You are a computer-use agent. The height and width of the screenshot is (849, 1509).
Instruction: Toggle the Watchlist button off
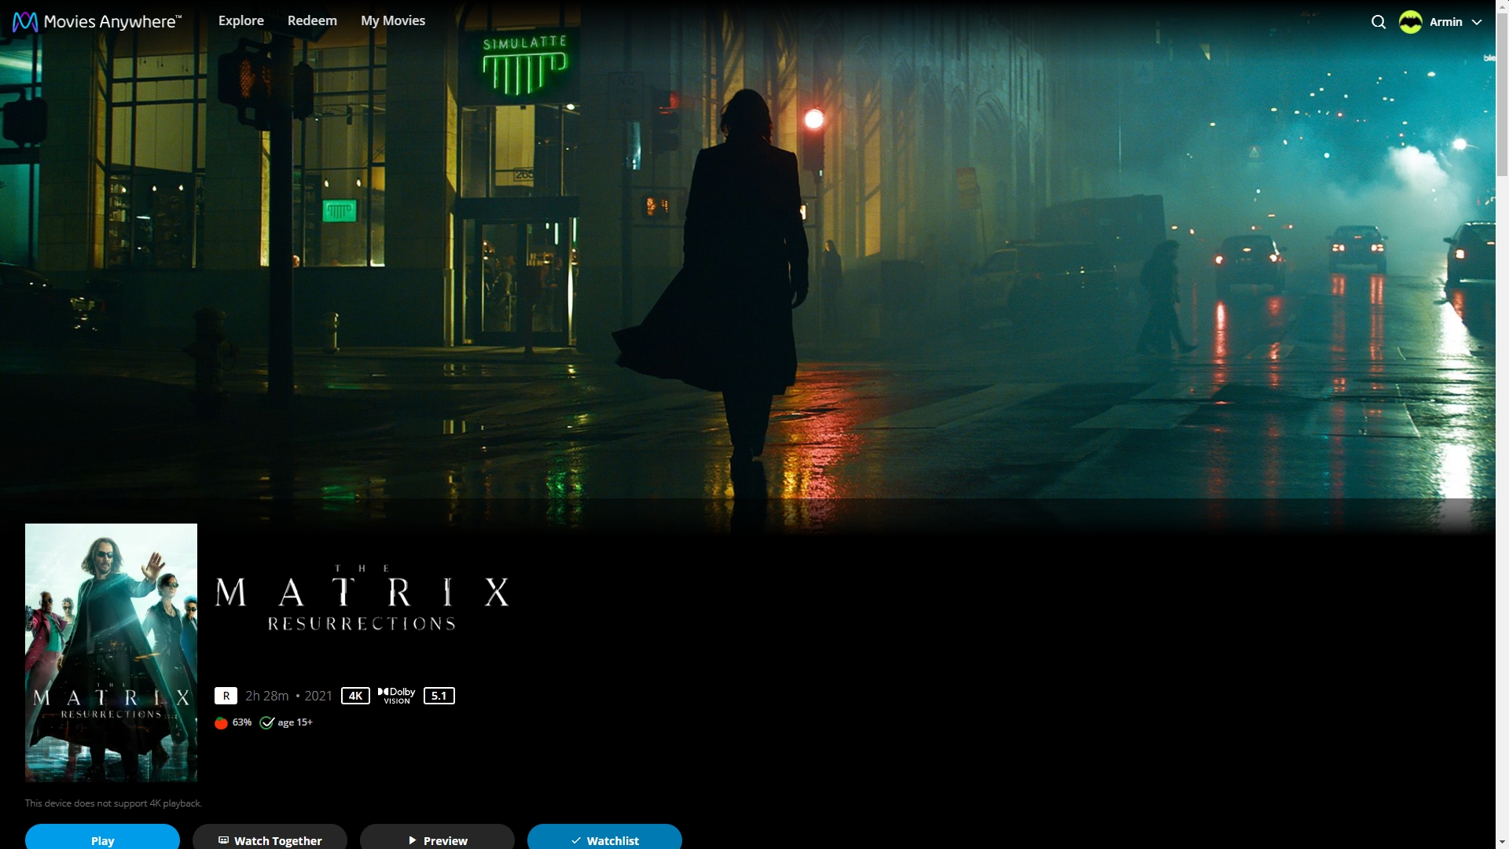click(604, 839)
